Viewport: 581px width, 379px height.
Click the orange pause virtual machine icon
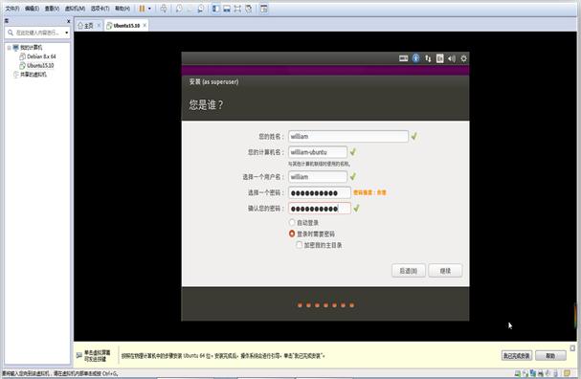142,9
